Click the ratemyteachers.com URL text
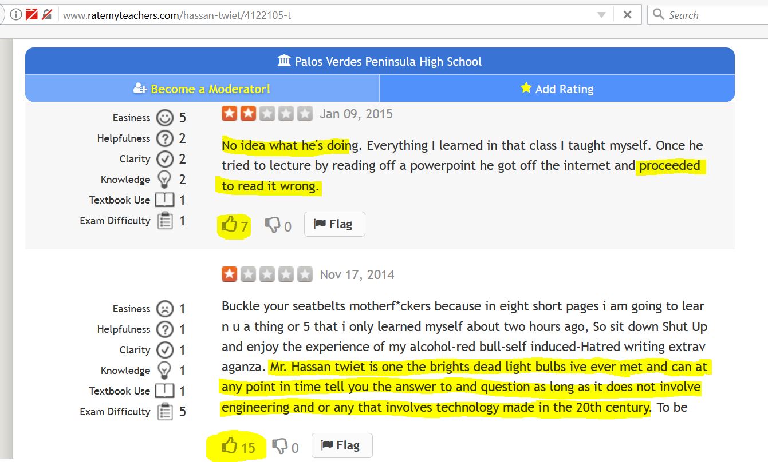Viewport: 768px width, 462px height. coord(177,15)
